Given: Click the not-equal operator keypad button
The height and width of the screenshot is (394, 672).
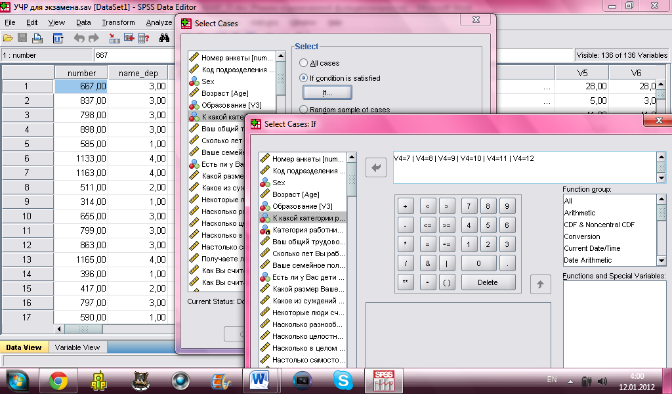Looking at the screenshot, I should pos(446,244).
